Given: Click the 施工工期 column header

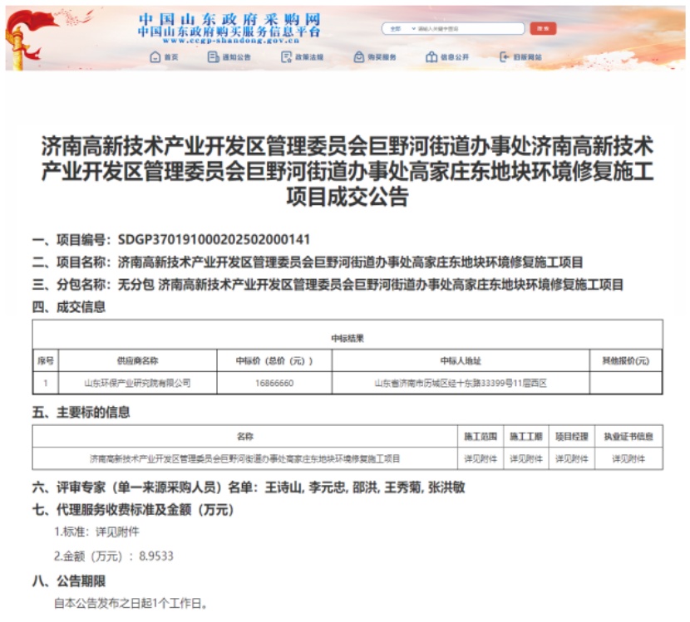Looking at the screenshot, I should point(526,437).
